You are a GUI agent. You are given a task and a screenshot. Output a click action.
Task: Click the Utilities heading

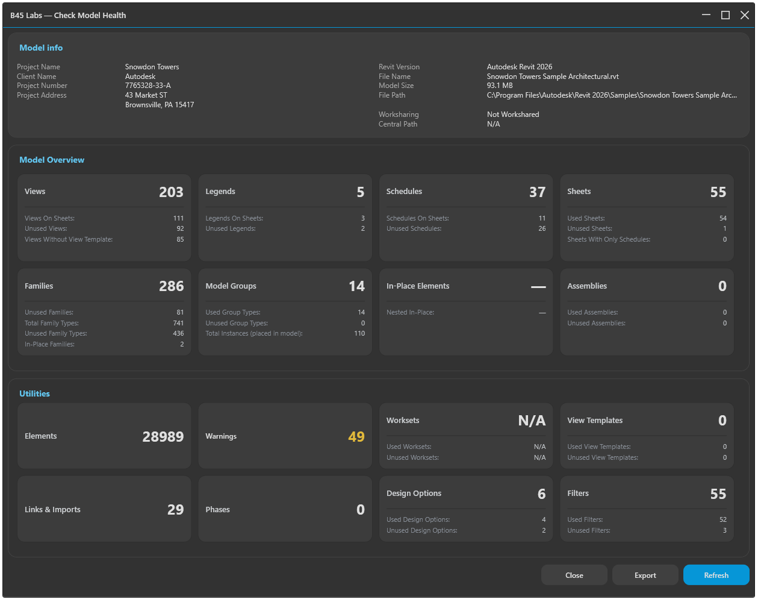click(34, 393)
